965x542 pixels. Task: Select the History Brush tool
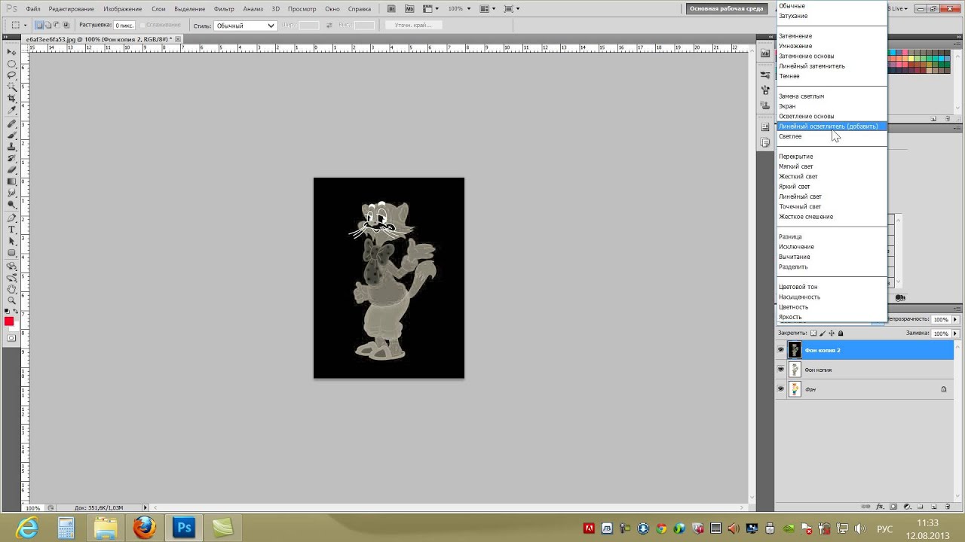click(12, 158)
